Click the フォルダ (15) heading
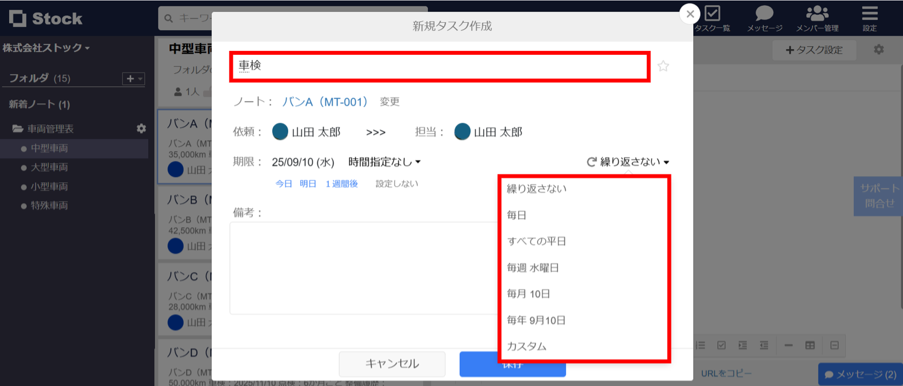This screenshot has height=386, width=903. coord(39,78)
